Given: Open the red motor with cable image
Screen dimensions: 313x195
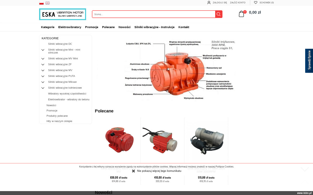Looking at the screenshot, I should click(x=160, y=141).
